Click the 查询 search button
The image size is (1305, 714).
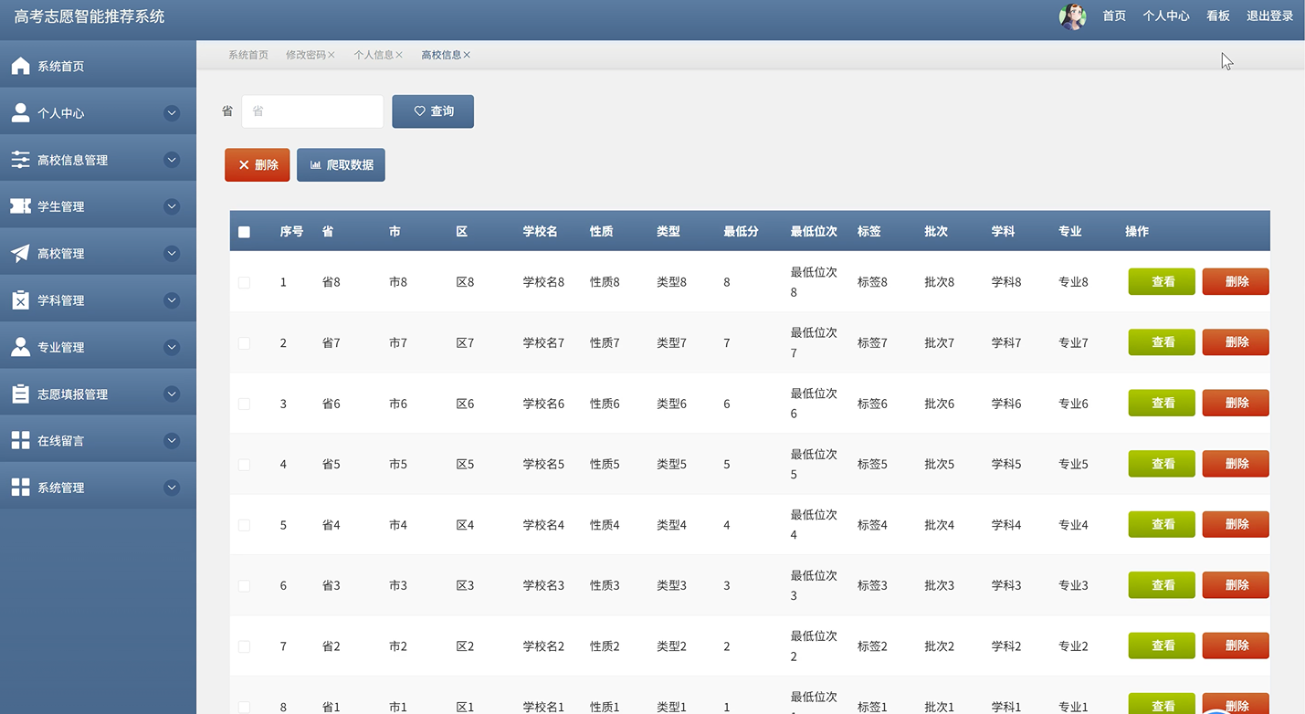point(433,111)
